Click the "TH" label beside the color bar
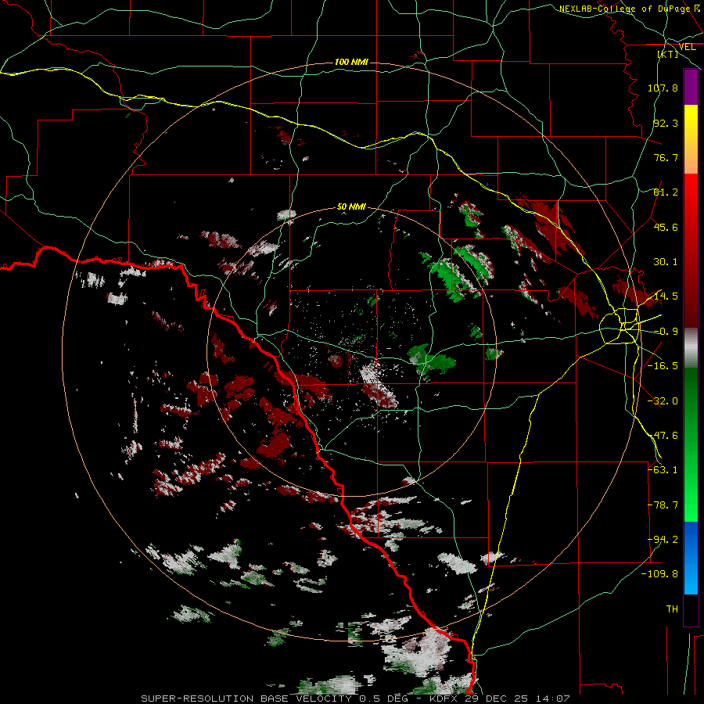The image size is (704, 704). tap(672, 609)
